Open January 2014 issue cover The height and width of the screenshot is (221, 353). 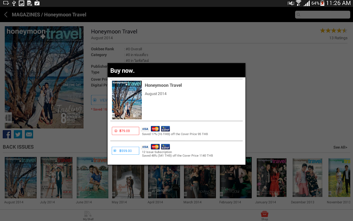click(x=272, y=178)
